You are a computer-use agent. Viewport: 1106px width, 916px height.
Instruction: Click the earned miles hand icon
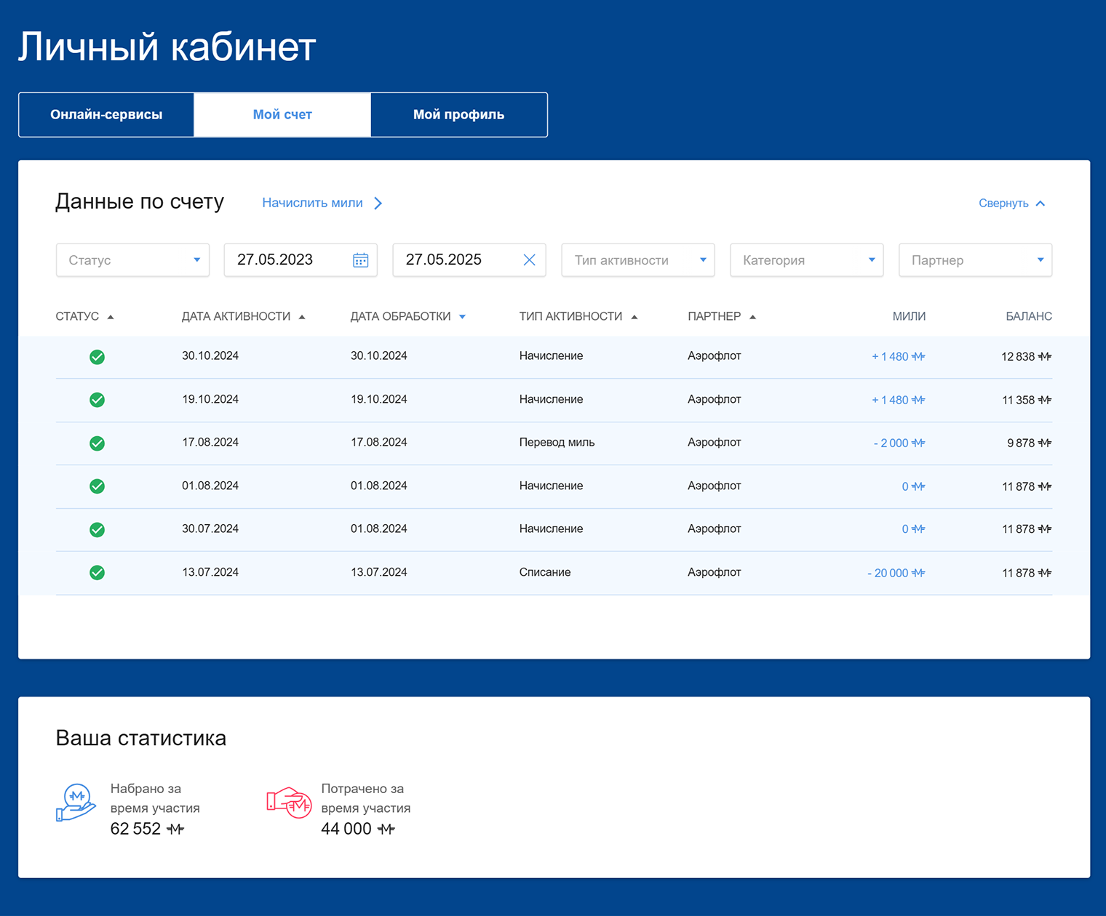[x=76, y=803]
